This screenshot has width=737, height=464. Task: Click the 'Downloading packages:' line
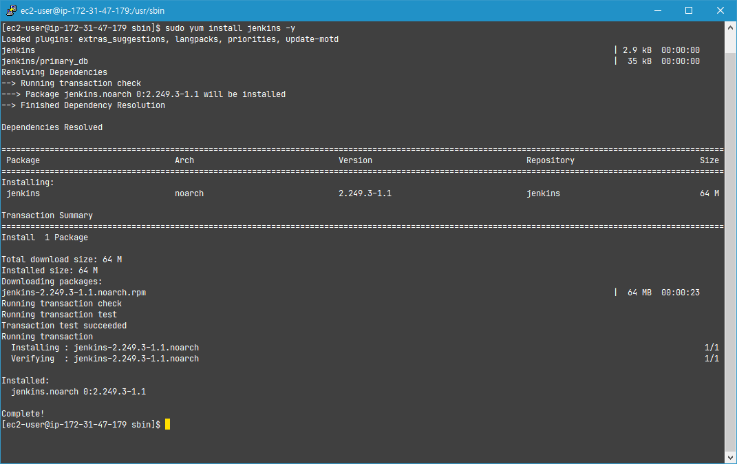pyautogui.click(x=52, y=282)
